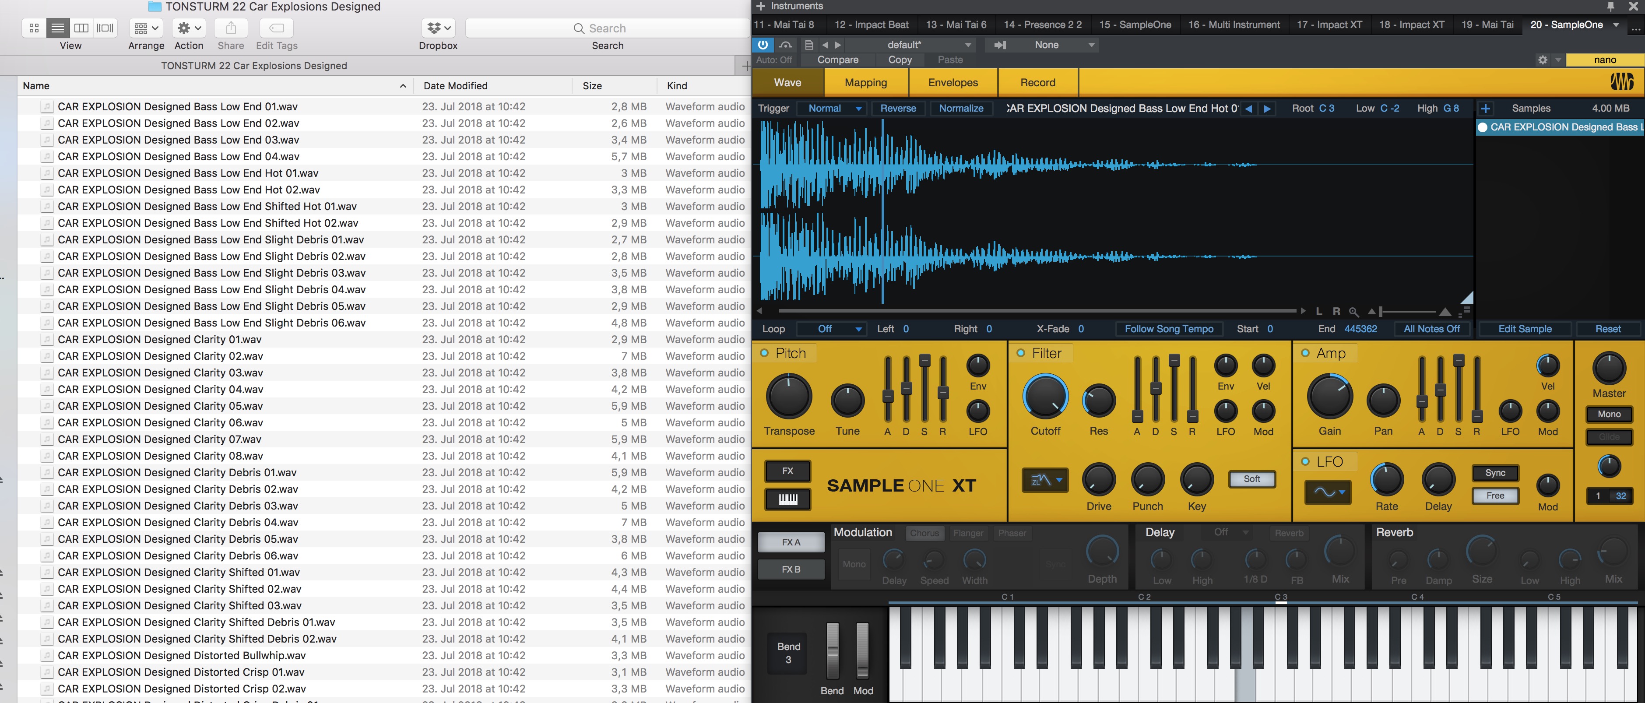Screen dimensions: 1645x703
Task: Click the waveform zoom magnifier icon
Action: click(1354, 312)
